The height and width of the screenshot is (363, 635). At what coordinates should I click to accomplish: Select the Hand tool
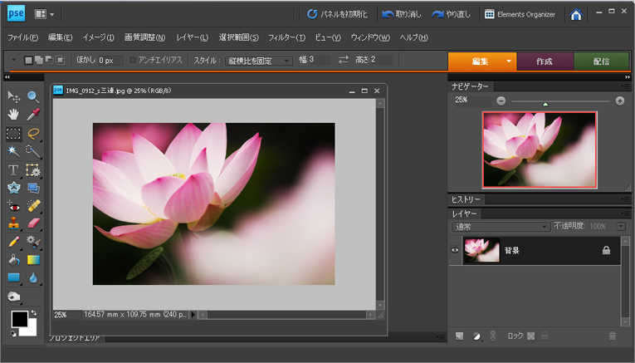coord(13,115)
